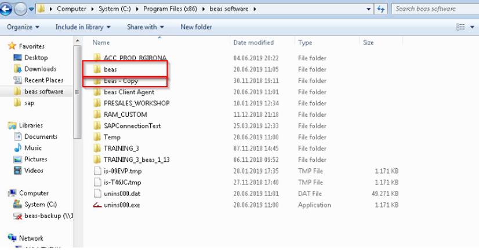Select the beas folder icon
479x251 pixels.
(x=97, y=69)
